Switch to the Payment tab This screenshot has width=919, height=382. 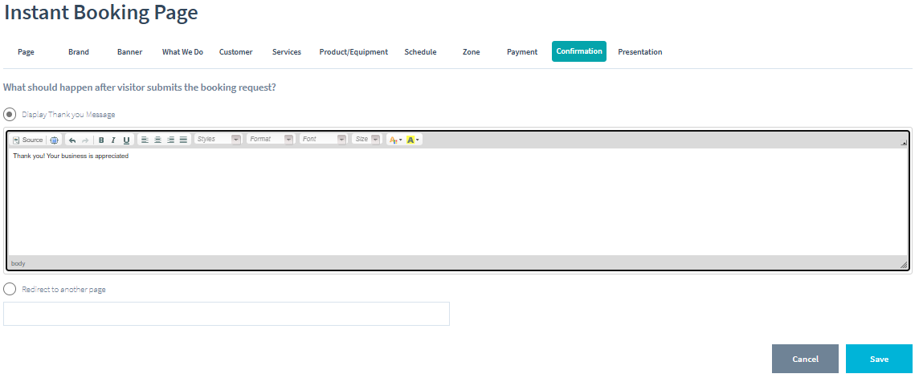[522, 52]
